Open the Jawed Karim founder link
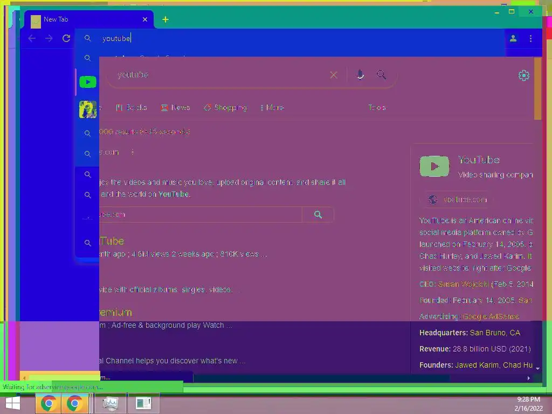Viewport: 552px width, 414px height. (x=477, y=365)
